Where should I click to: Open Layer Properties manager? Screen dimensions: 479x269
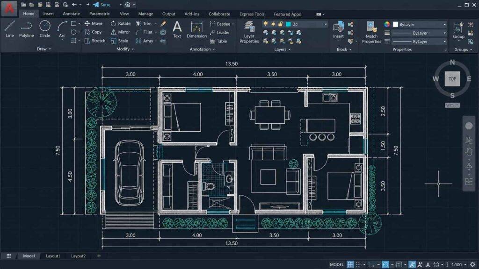click(249, 32)
